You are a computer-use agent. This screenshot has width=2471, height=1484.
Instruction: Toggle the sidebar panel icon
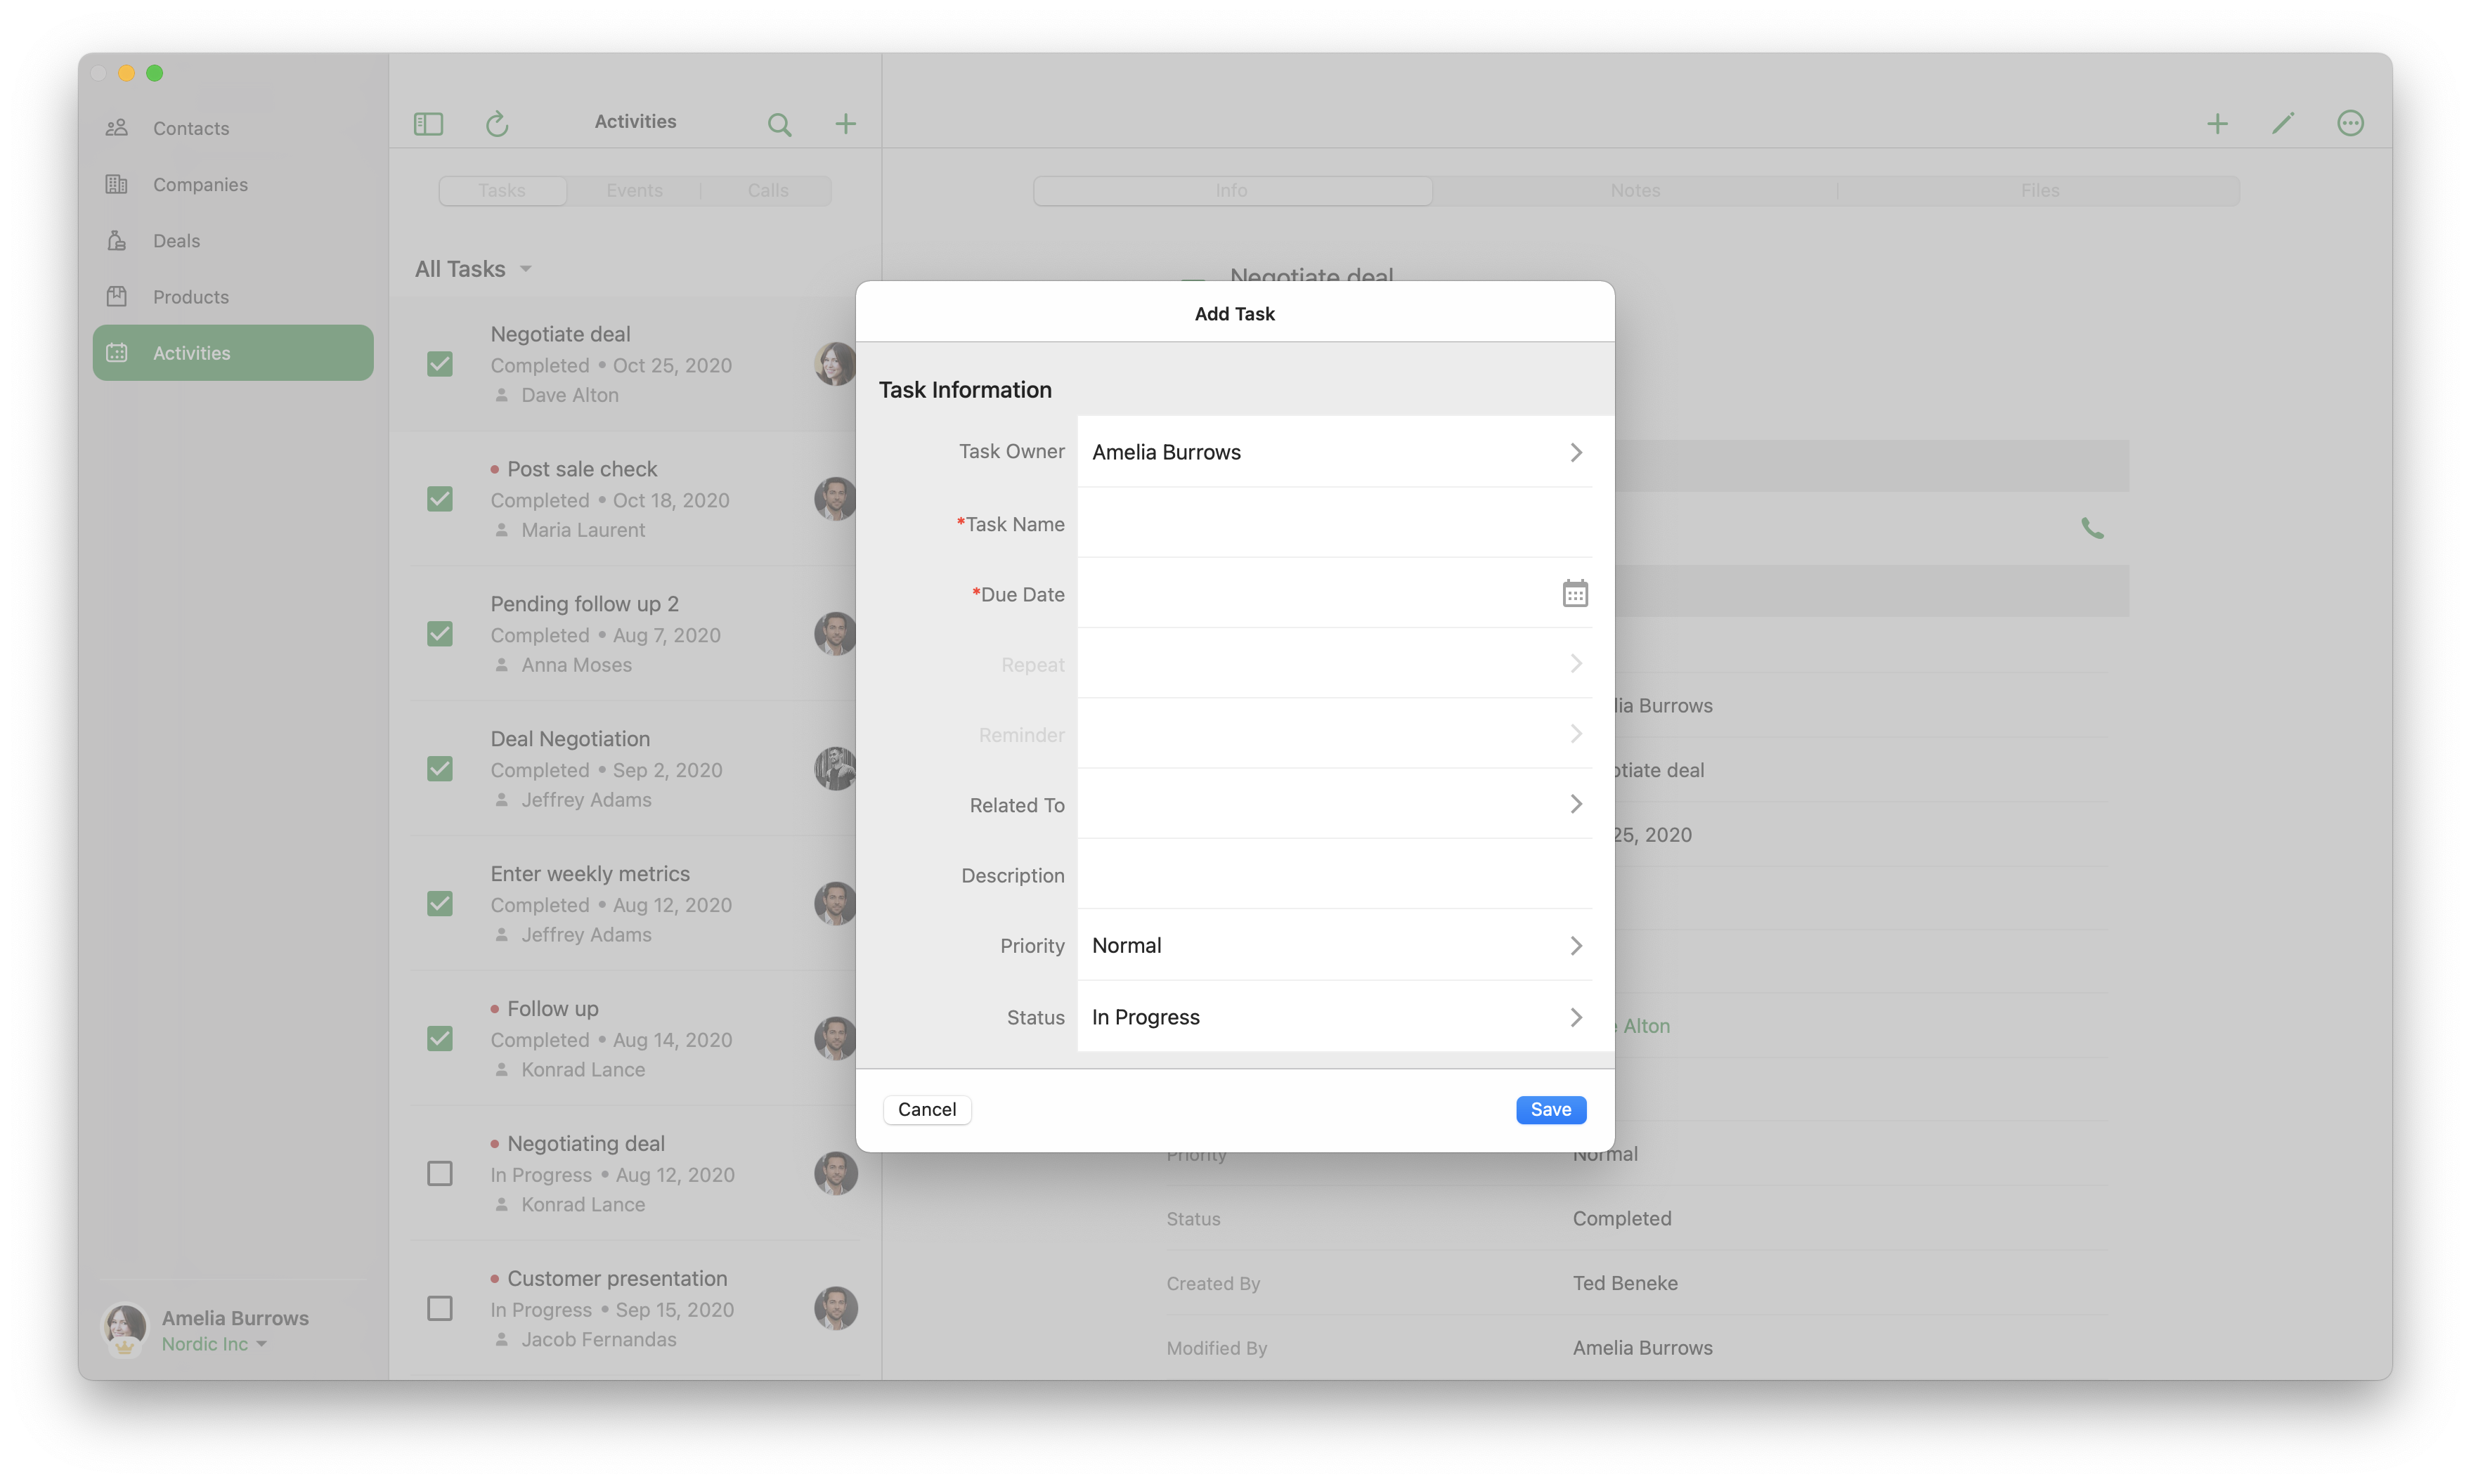click(x=428, y=124)
